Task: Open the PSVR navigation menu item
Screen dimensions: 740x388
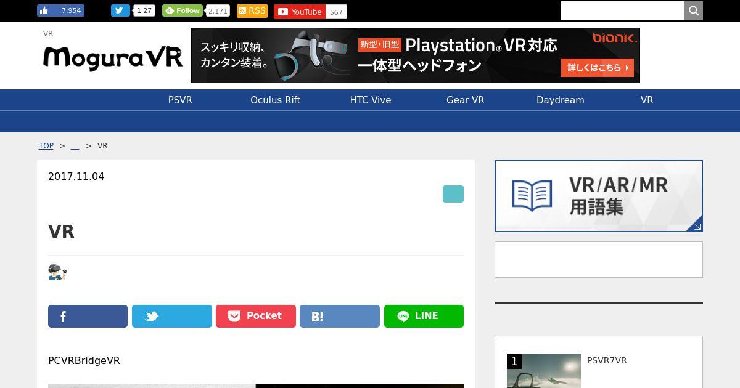Action: pyautogui.click(x=180, y=100)
